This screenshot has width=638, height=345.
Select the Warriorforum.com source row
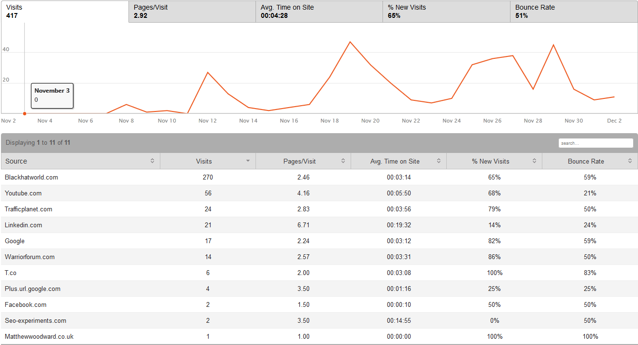pos(30,257)
